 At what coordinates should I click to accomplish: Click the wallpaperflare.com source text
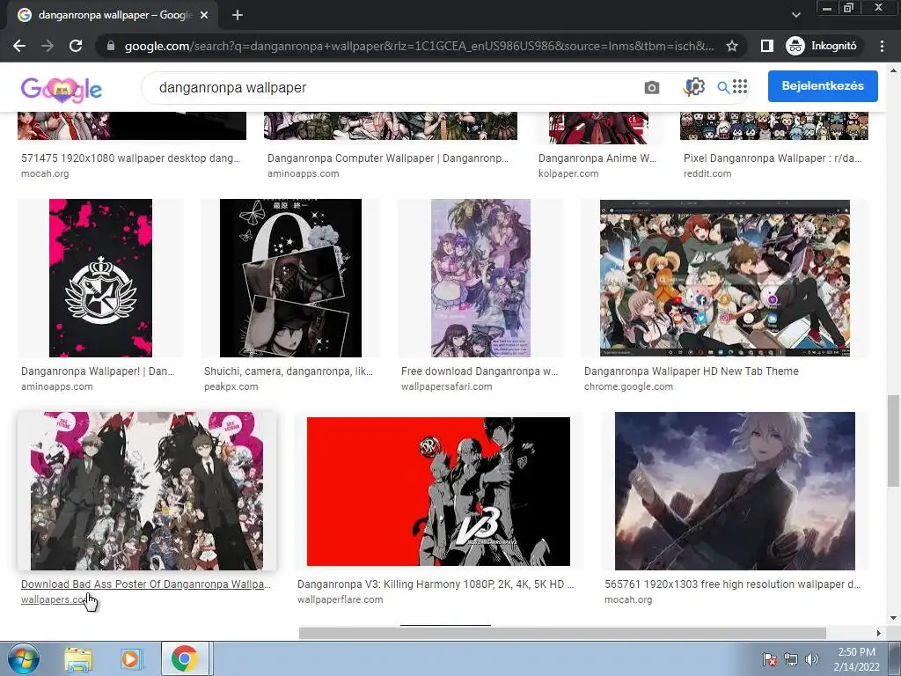point(341,599)
